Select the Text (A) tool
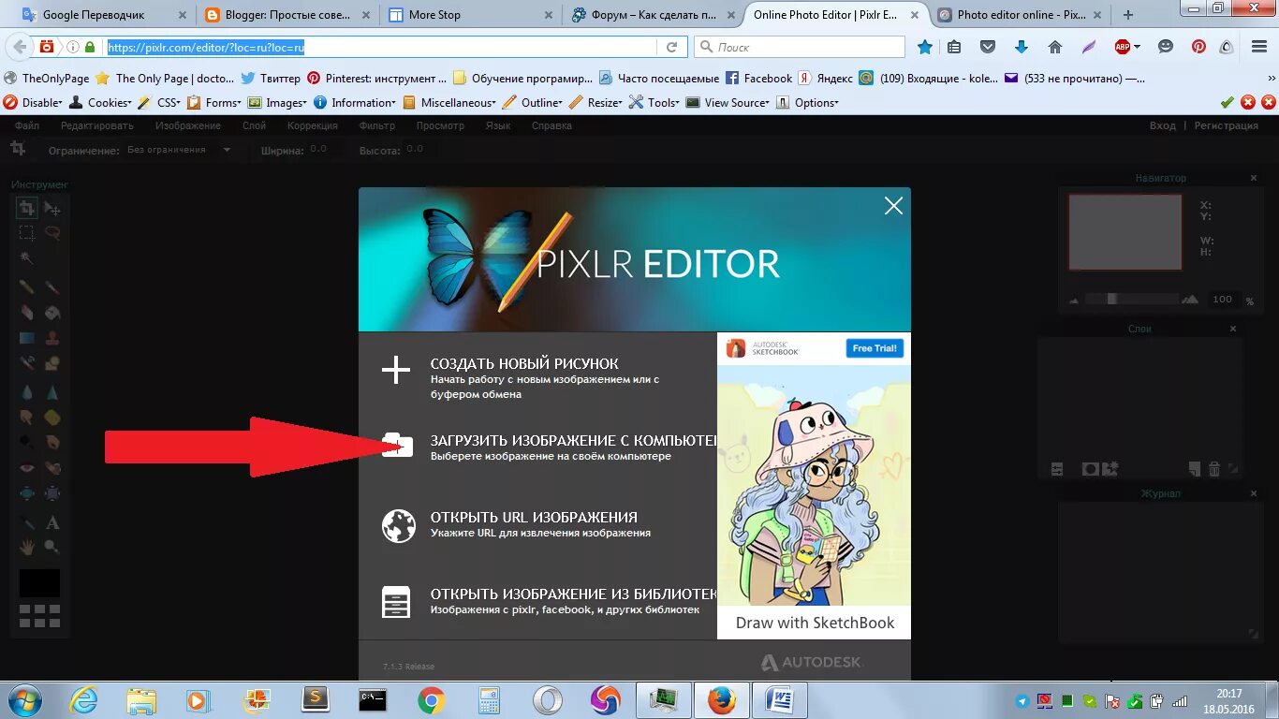Viewport: 1279px width, 719px height. pos(53,522)
